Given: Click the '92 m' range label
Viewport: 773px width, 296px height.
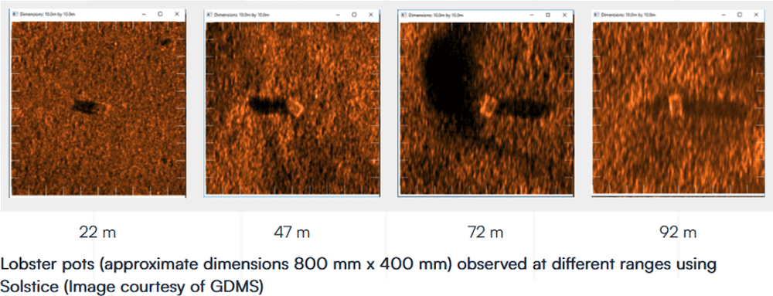Looking at the screenshot, I should point(679,233).
